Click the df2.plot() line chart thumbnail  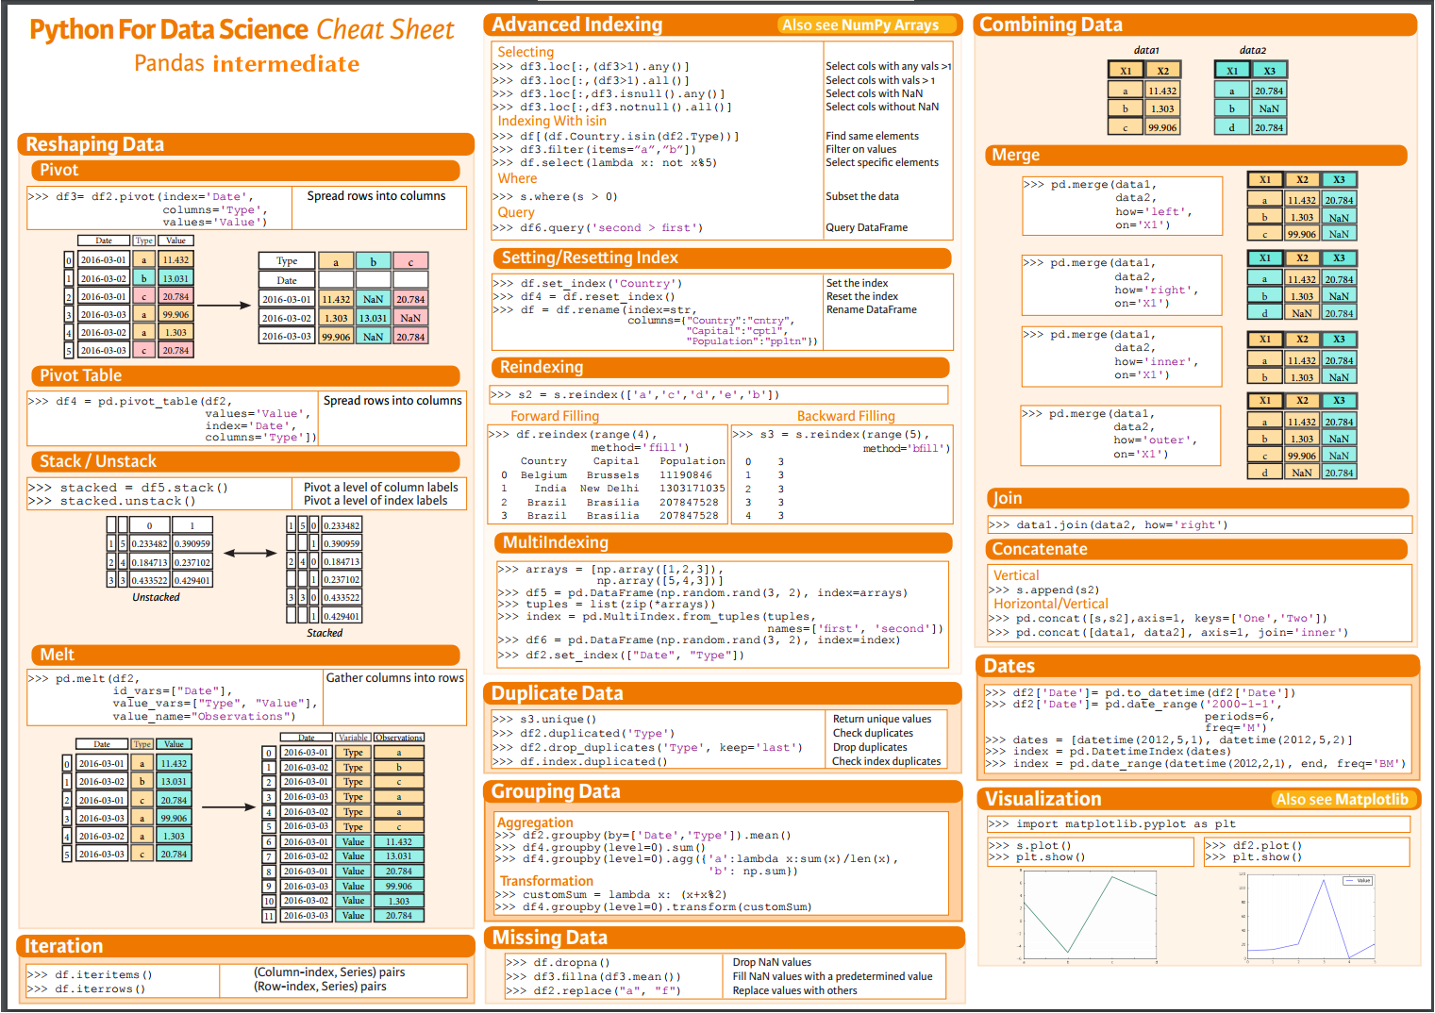pyautogui.click(x=1310, y=916)
